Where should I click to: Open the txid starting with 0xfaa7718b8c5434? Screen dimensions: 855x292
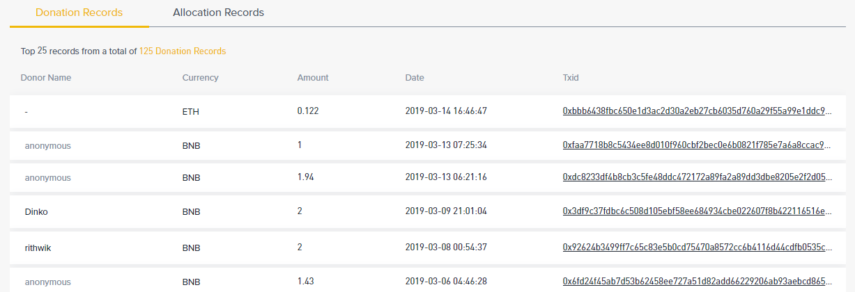pyautogui.click(x=698, y=145)
